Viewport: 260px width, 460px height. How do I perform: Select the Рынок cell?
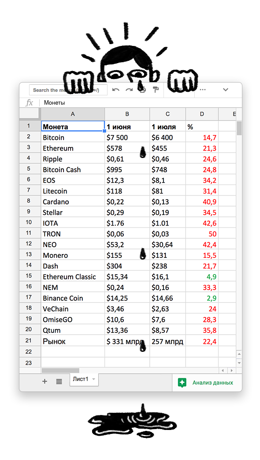(73, 341)
